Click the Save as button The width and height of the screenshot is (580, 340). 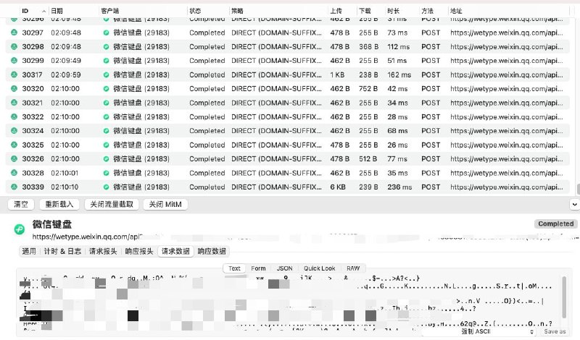555,331
